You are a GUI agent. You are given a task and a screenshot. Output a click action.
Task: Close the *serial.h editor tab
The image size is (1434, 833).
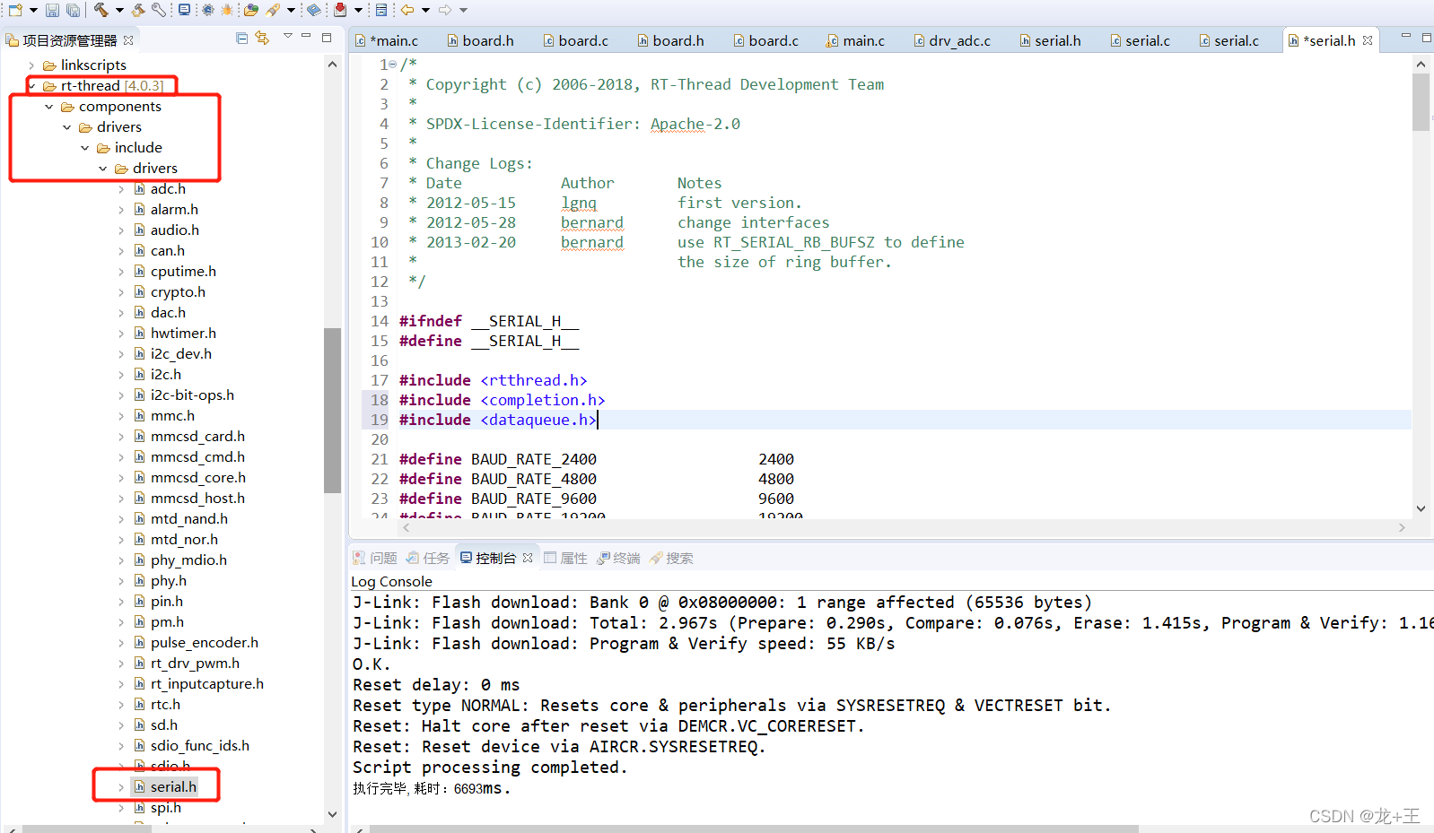click(1368, 40)
